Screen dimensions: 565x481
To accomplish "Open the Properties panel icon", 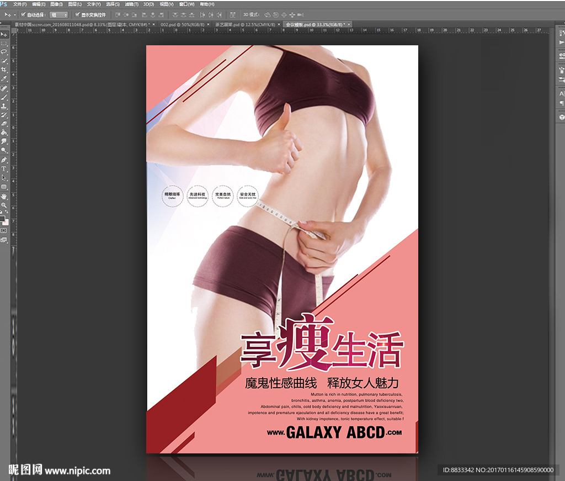I will (561, 55).
